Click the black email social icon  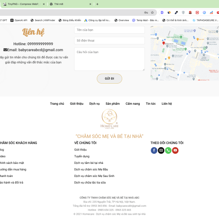(161, 150)
